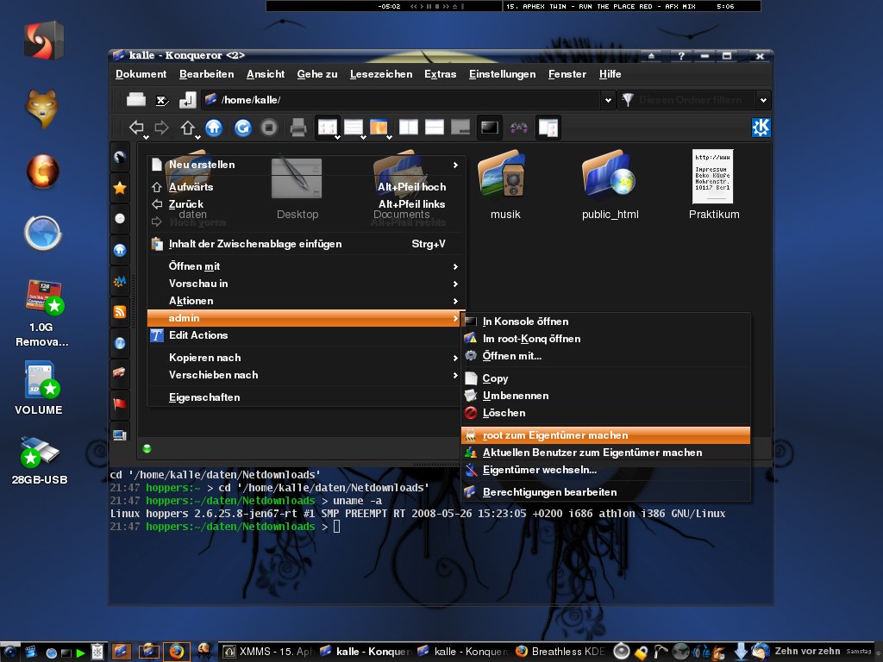Image resolution: width=883 pixels, height=662 pixels.
Task: Click the Firefox launcher in bottom panel
Action: (x=176, y=652)
